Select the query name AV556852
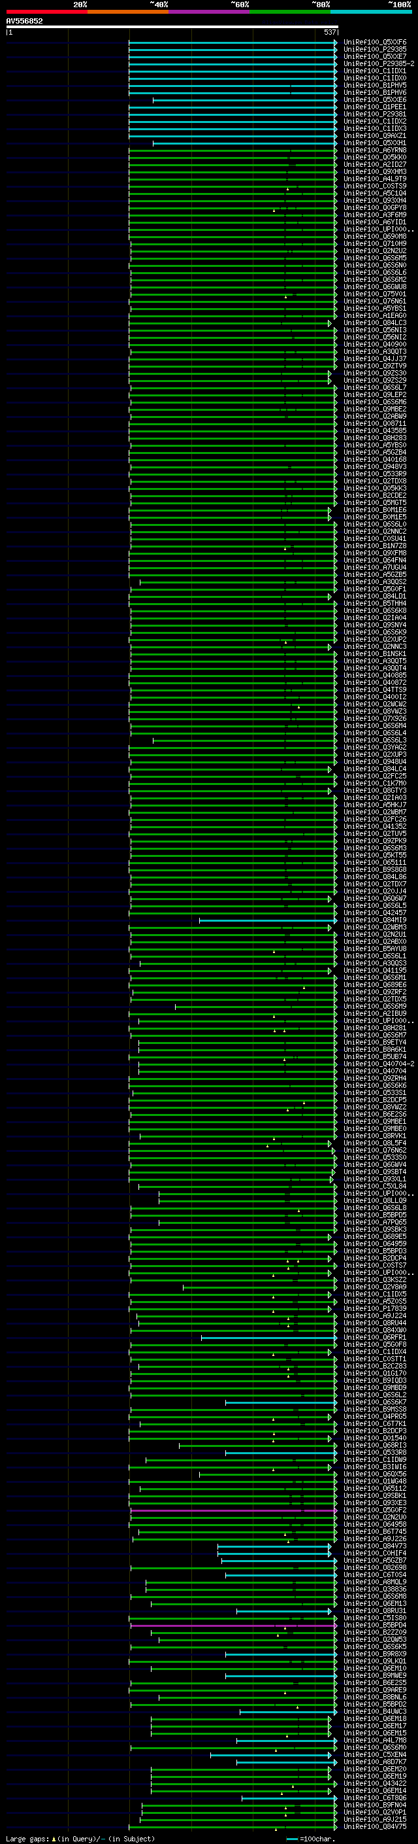Screen dimensions: 418x1844 tap(24, 22)
